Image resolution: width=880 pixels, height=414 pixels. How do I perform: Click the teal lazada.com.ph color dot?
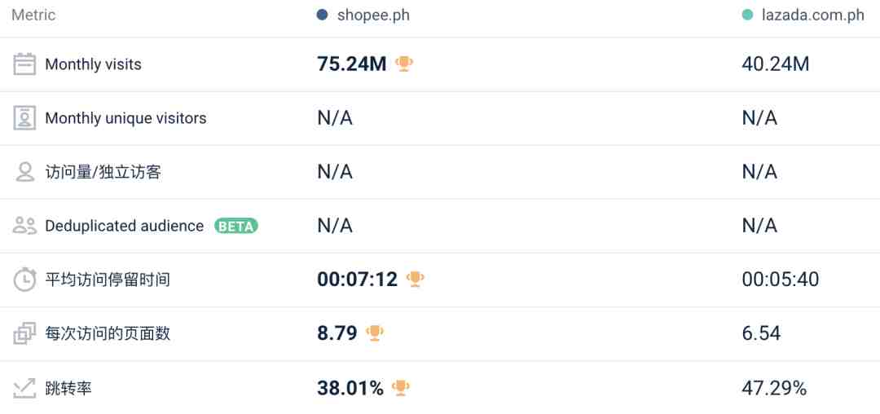click(747, 15)
